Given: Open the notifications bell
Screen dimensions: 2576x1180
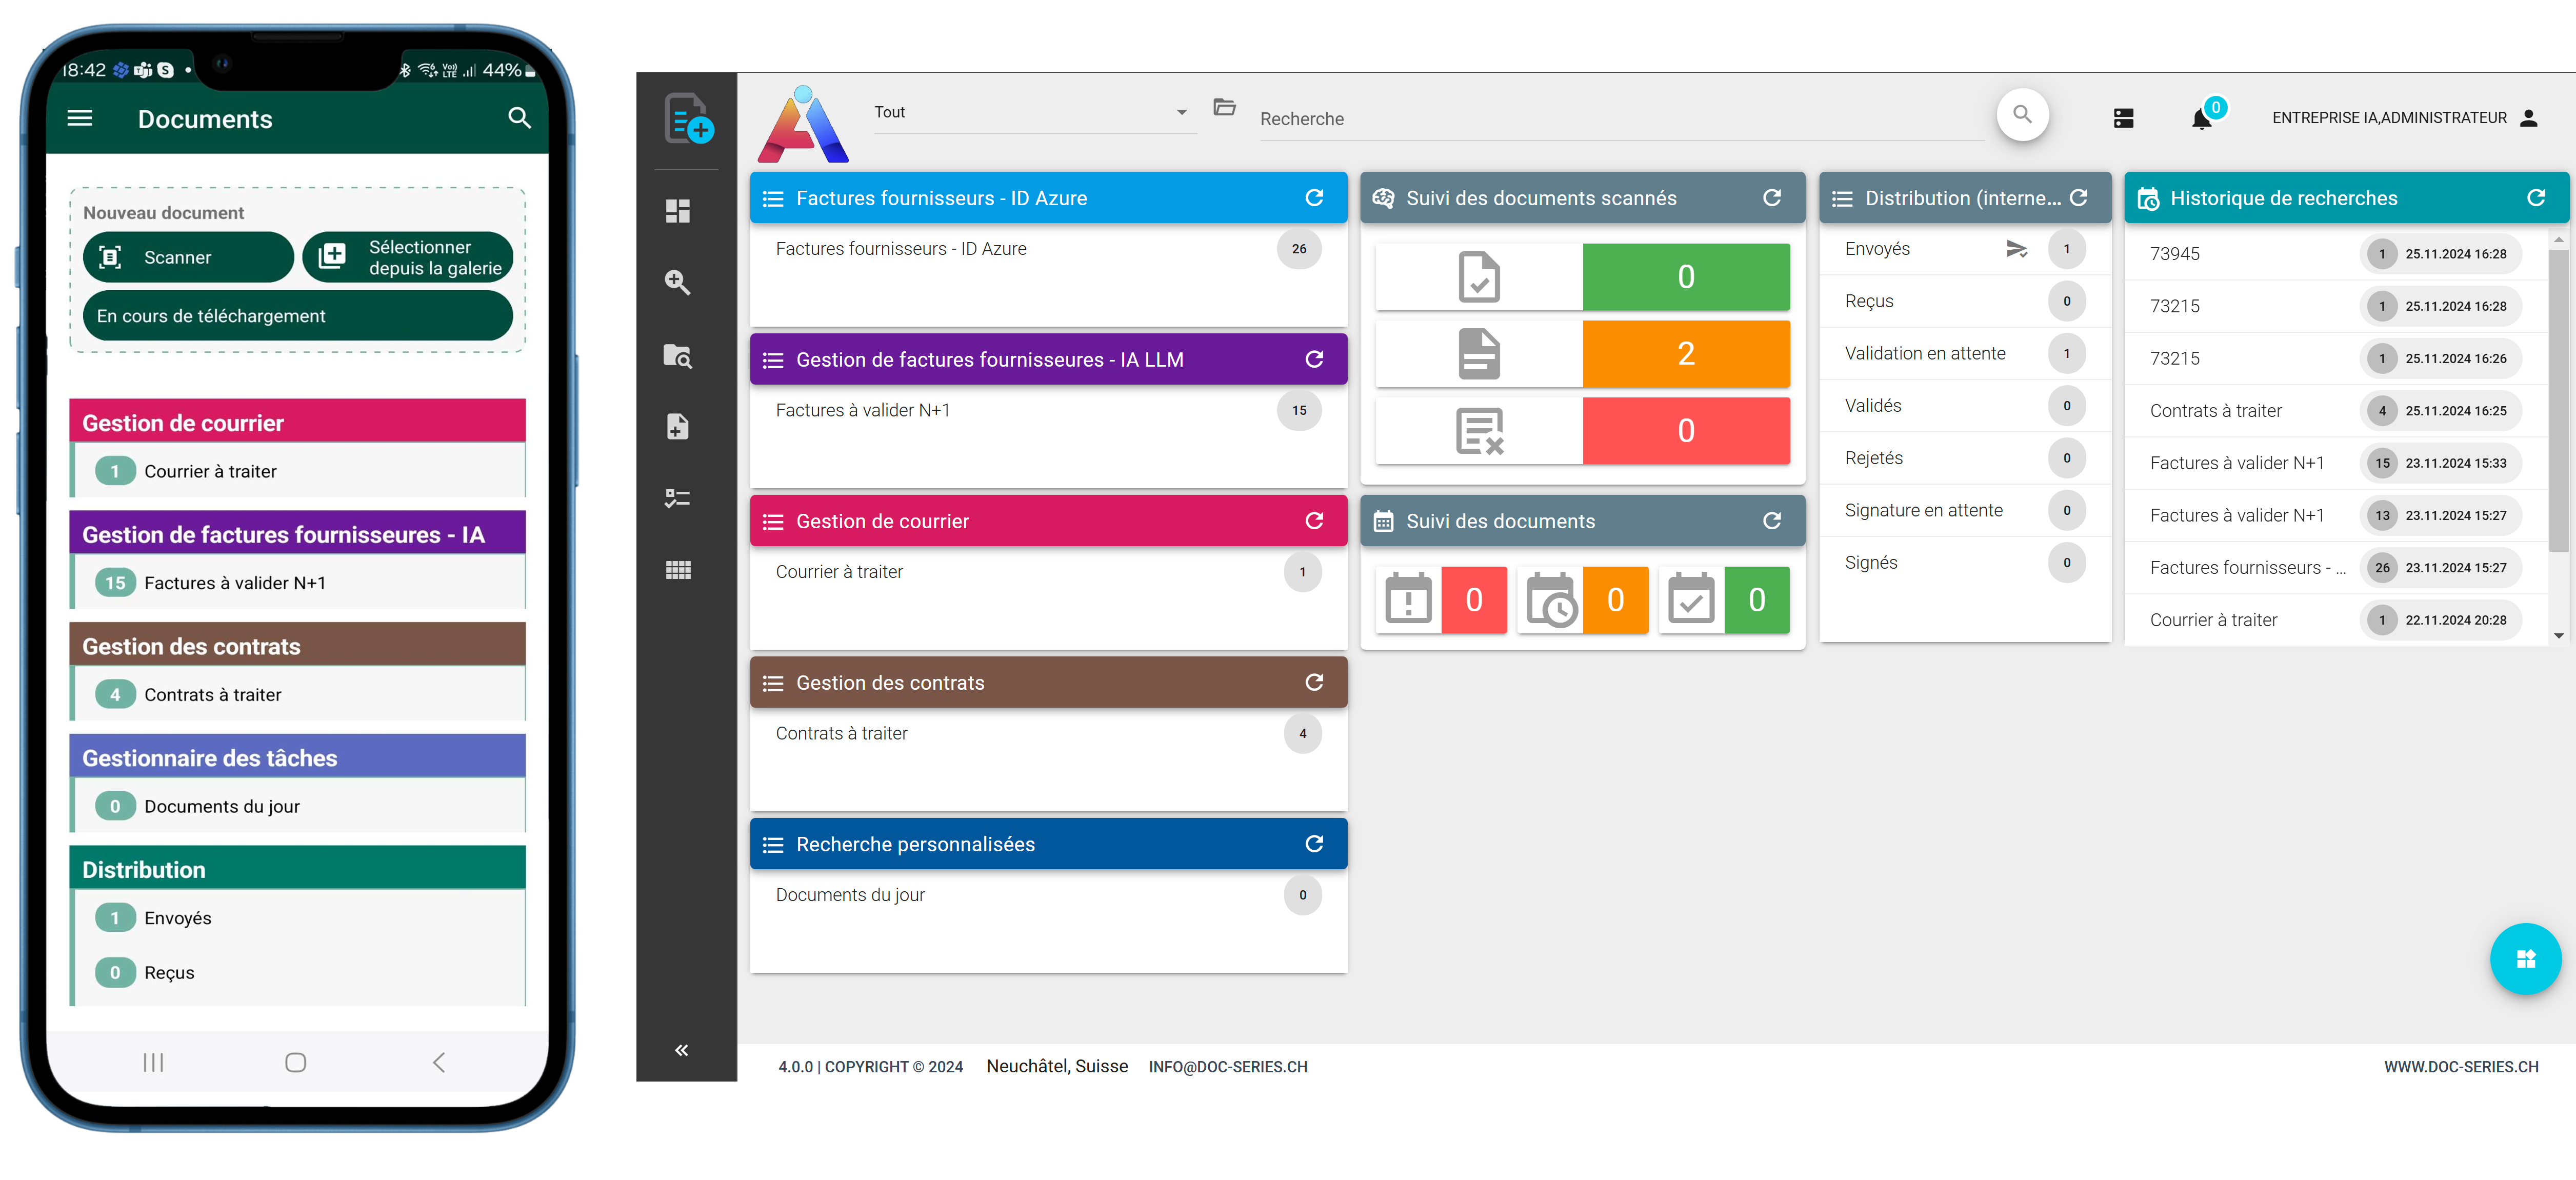Looking at the screenshot, I should (x=2201, y=119).
